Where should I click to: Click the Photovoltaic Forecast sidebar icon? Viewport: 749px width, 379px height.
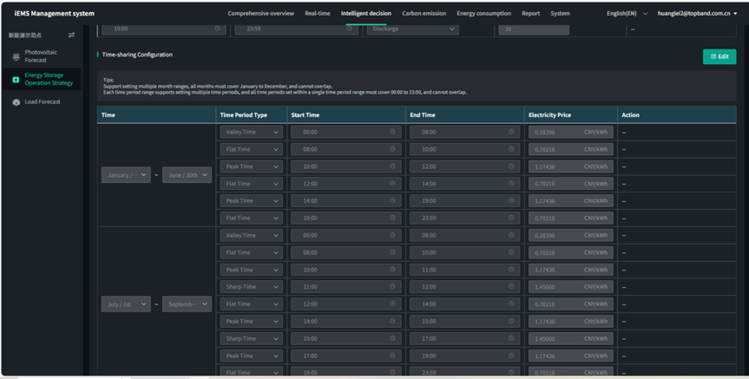pyautogui.click(x=16, y=56)
